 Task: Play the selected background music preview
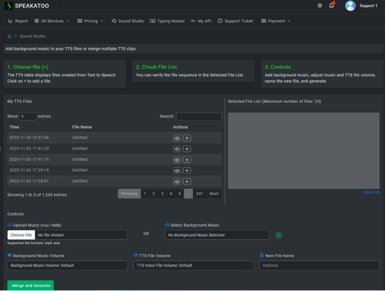(279, 235)
